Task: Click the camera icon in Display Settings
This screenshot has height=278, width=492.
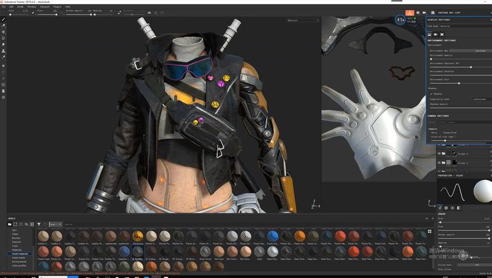Action: (435, 34)
